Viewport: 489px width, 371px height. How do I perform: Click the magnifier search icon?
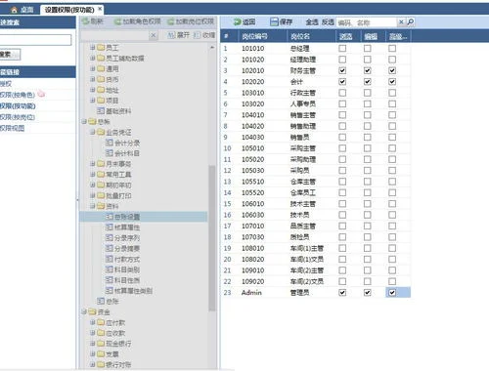tap(411, 21)
